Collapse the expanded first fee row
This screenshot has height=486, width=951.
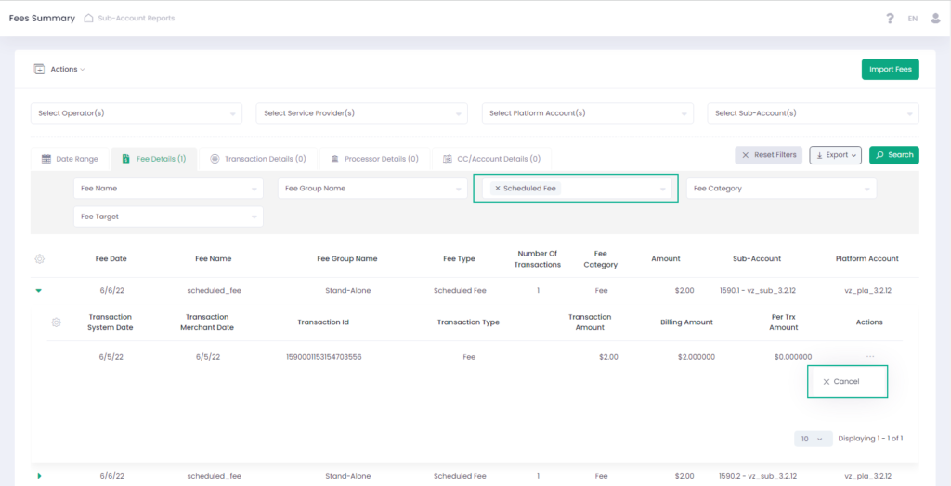pos(39,291)
